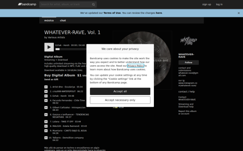Open Contact WHATEVER-RAVE link
The image size is (243, 151).
187,98
